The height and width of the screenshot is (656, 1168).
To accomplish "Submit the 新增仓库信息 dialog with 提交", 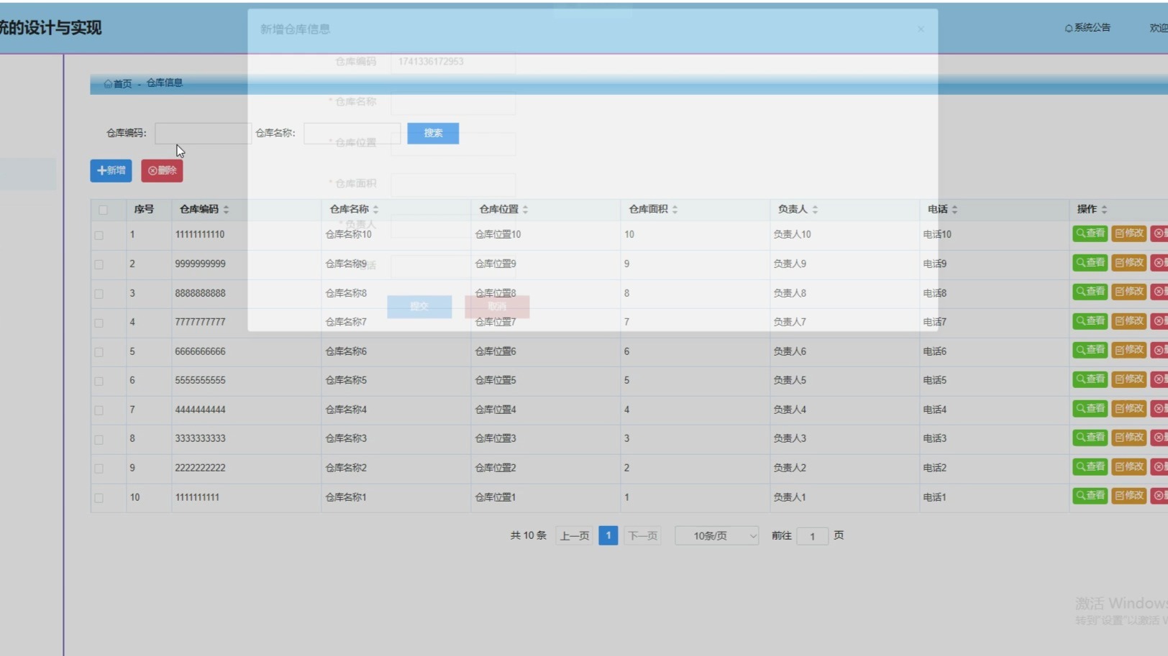I will (x=419, y=306).
